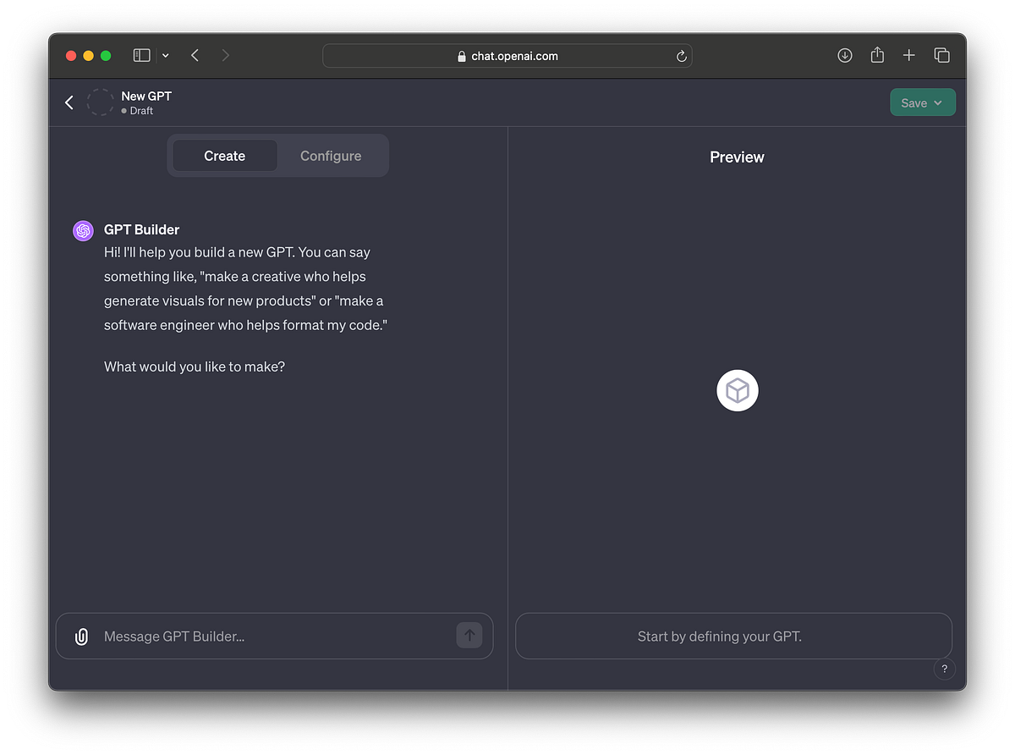Screen dimensions: 1015x755
Task: Switch to the Configure tab
Action: [x=330, y=156]
